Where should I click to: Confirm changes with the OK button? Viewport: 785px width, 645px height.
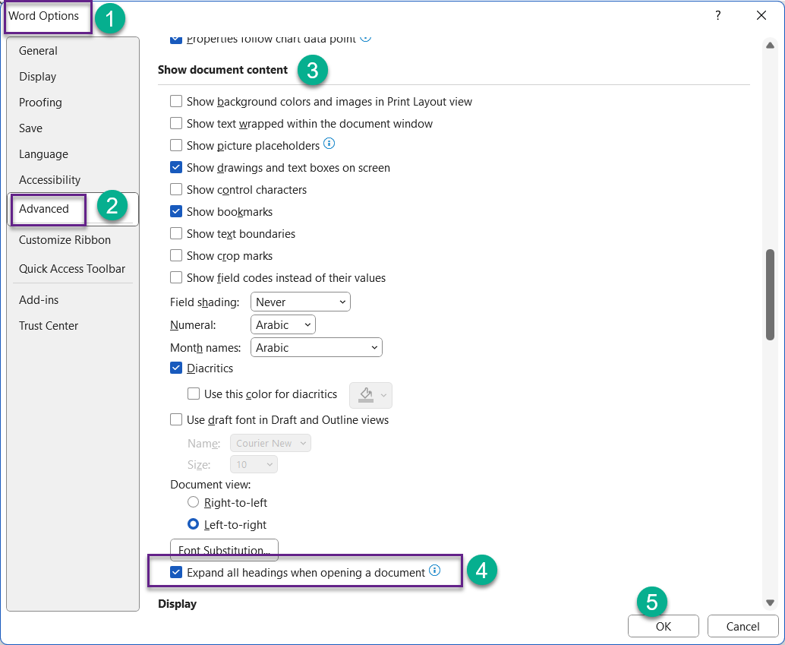(x=663, y=626)
